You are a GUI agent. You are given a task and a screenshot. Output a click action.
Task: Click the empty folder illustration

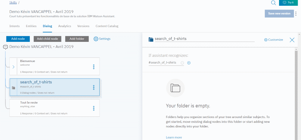[175, 88]
